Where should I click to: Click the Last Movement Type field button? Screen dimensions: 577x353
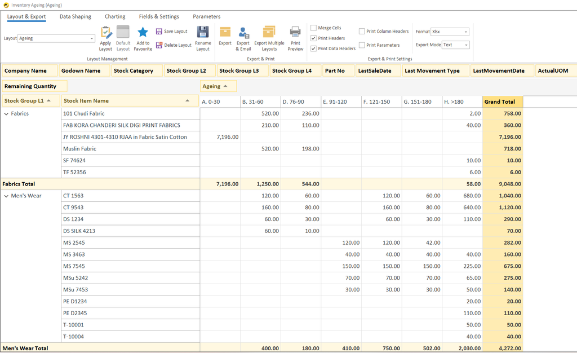pos(436,70)
